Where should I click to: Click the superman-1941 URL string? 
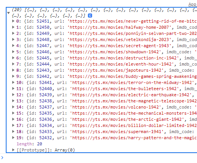117,132
